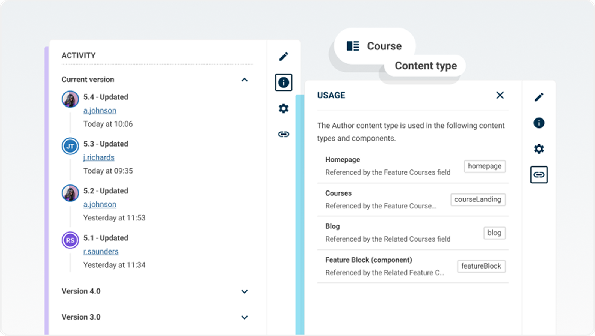
Task: Open a.johnson link under version 5.4
Action: click(100, 111)
